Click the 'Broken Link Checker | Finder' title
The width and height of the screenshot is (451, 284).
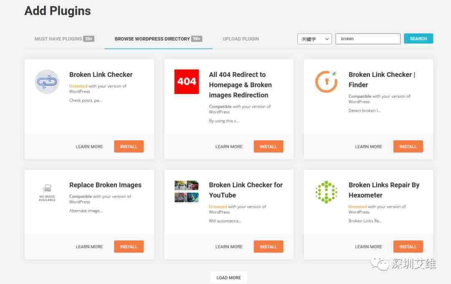[x=382, y=80]
